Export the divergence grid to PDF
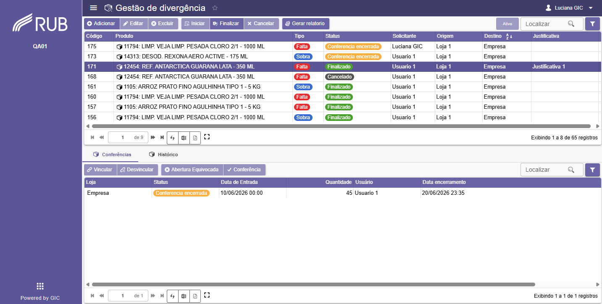This screenshot has width=602, height=304. (195, 138)
